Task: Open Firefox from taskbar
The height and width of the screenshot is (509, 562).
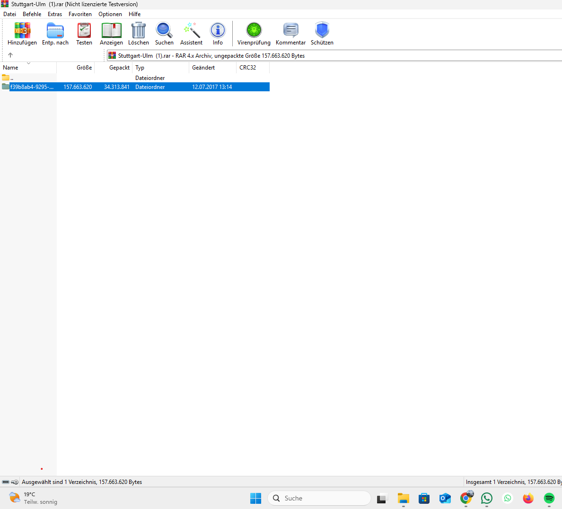Action: (x=528, y=498)
